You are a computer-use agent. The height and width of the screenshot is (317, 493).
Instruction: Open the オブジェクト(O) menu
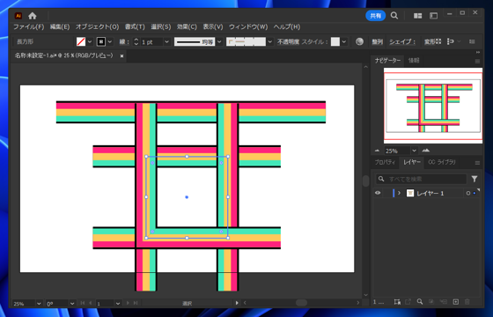[x=97, y=26]
